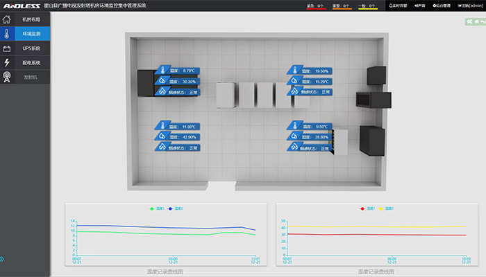Click the 8.70℃ temperature sensor label
The height and width of the screenshot is (277, 486).
[x=178, y=71]
